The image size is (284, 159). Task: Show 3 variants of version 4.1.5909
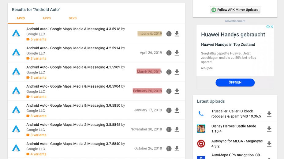click(36, 78)
